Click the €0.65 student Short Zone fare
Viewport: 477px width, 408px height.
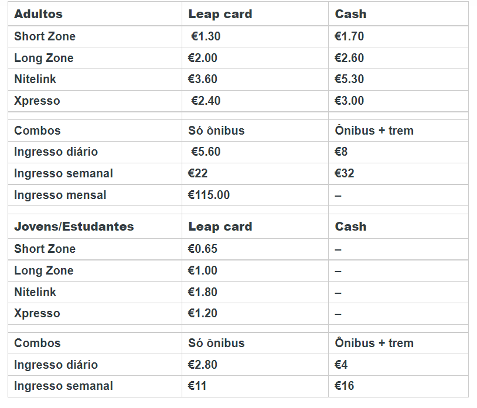203,249
